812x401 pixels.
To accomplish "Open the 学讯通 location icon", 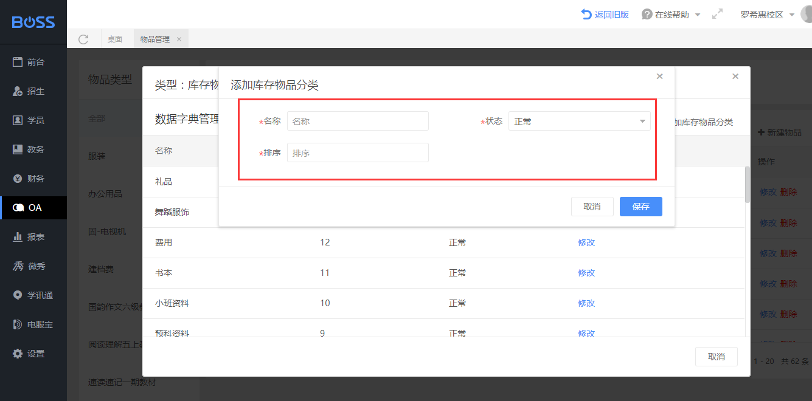I will point(18,295).
